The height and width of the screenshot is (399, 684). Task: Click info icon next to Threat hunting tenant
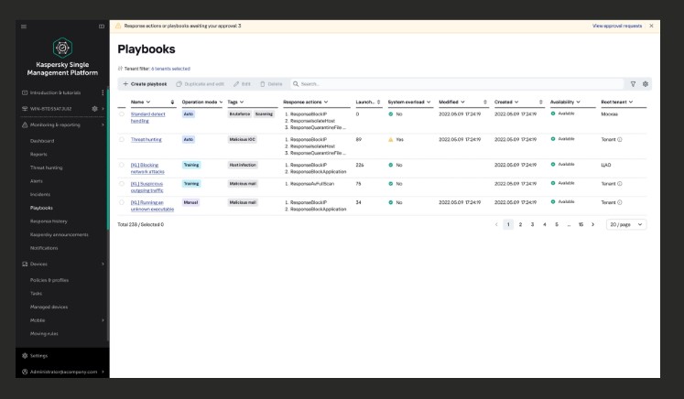621,139
